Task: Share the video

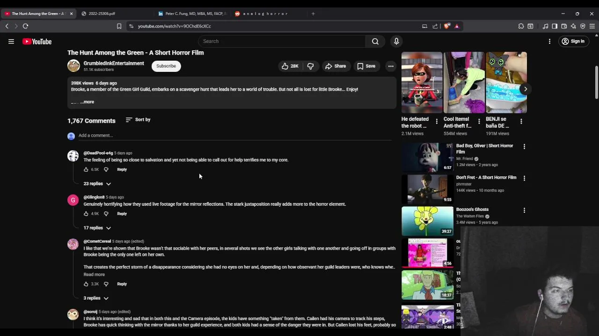Action: pos(336,66)
